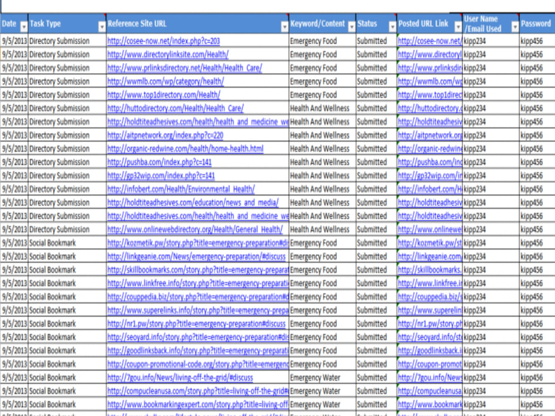Open the Posted URL Link filter dropdown
The width and height of the screenshot is (555, 416).
click(457, 25)
